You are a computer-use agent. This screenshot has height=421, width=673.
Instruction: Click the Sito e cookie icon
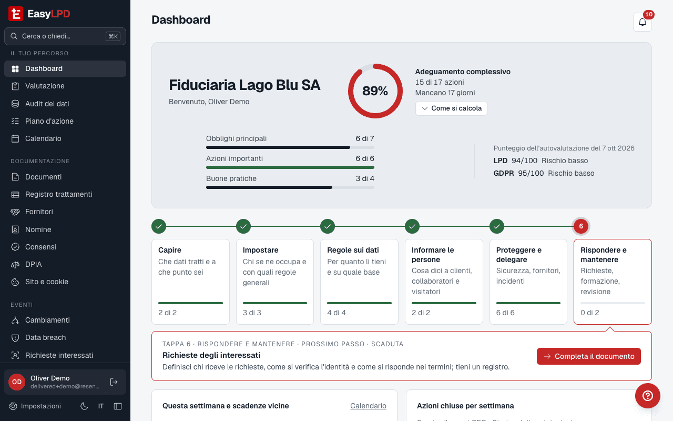15,282
